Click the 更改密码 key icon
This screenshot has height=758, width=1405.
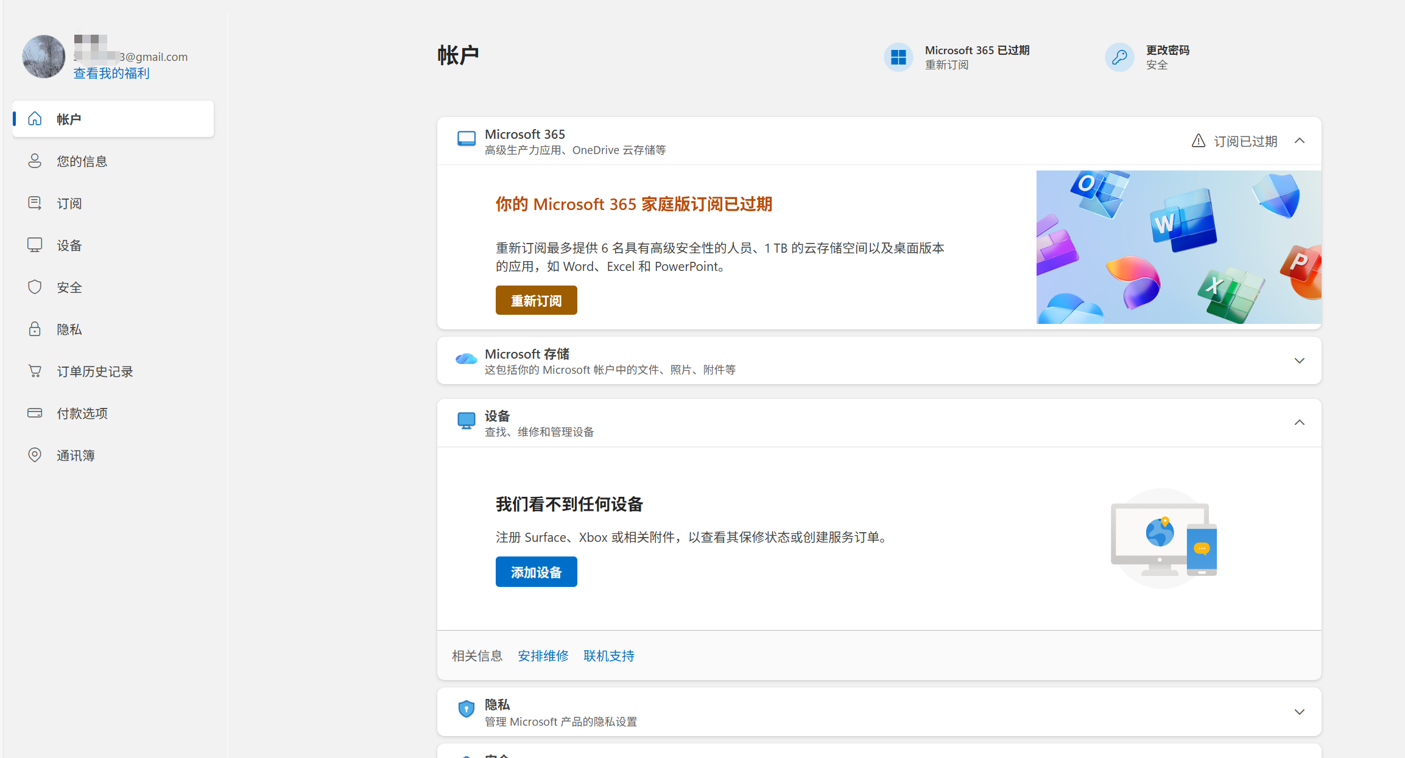coord(1119,57)
